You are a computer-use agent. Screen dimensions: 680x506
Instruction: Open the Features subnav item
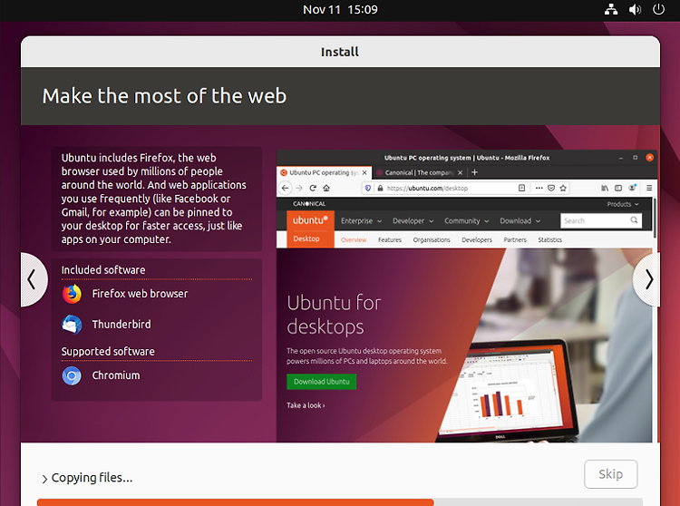click(x=390, y=239)
